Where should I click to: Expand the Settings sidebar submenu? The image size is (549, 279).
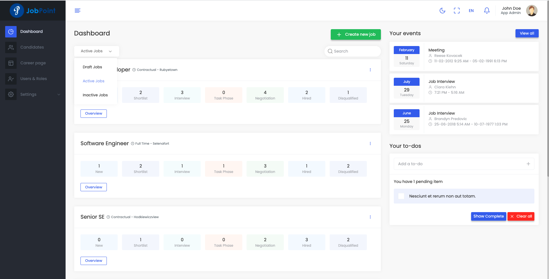click(33, 94)
